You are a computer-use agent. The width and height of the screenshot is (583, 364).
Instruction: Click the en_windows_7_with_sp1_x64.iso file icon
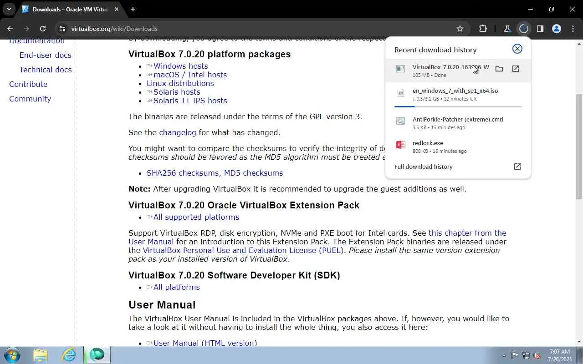tap(400, 93)
